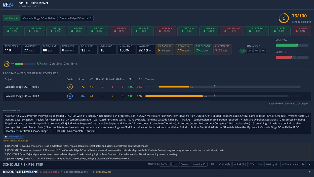Image resolution: width=314 pixels, height=177 pixels.
Task: Expand the Schedule Risk Register section arrow
Action: coord(310,165)
